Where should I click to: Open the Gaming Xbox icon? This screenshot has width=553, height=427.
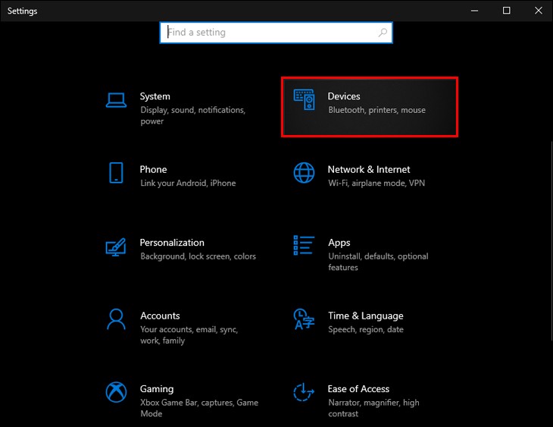click(116, 392)
